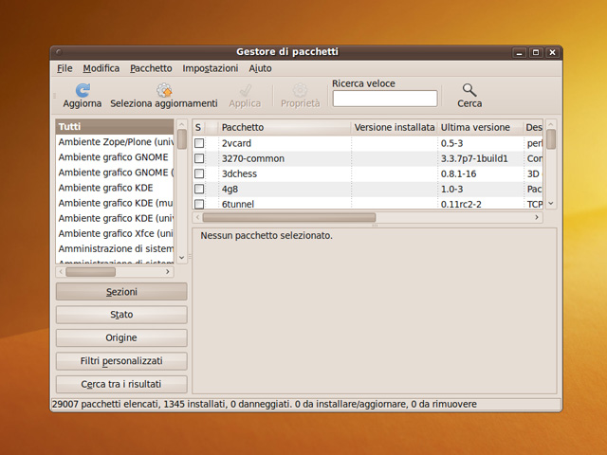
Task: Open the Modifica menu
Action: click(x=101, y=68)
